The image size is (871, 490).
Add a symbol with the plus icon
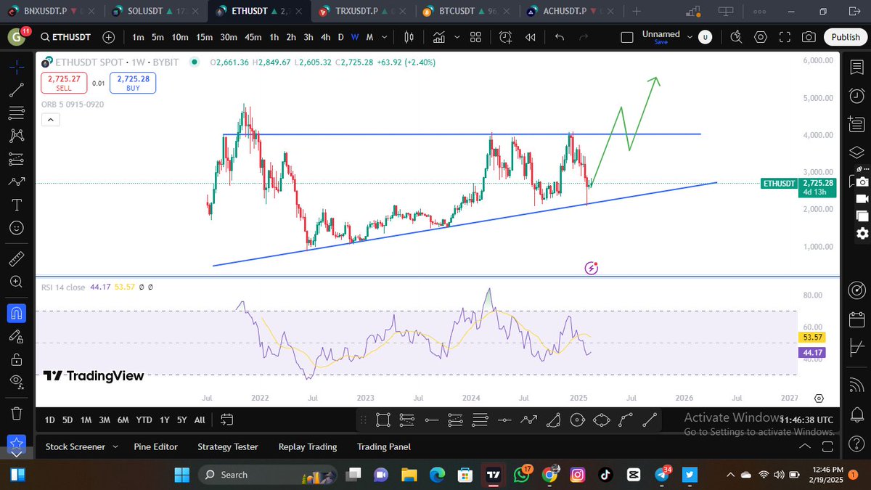click(x=109, y=38)
